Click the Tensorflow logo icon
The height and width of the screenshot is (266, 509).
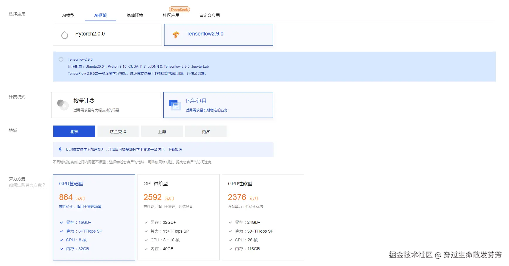(176, 35)
